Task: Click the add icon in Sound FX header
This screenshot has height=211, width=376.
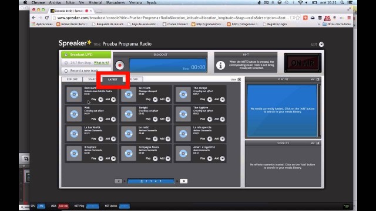Action: 318,143
